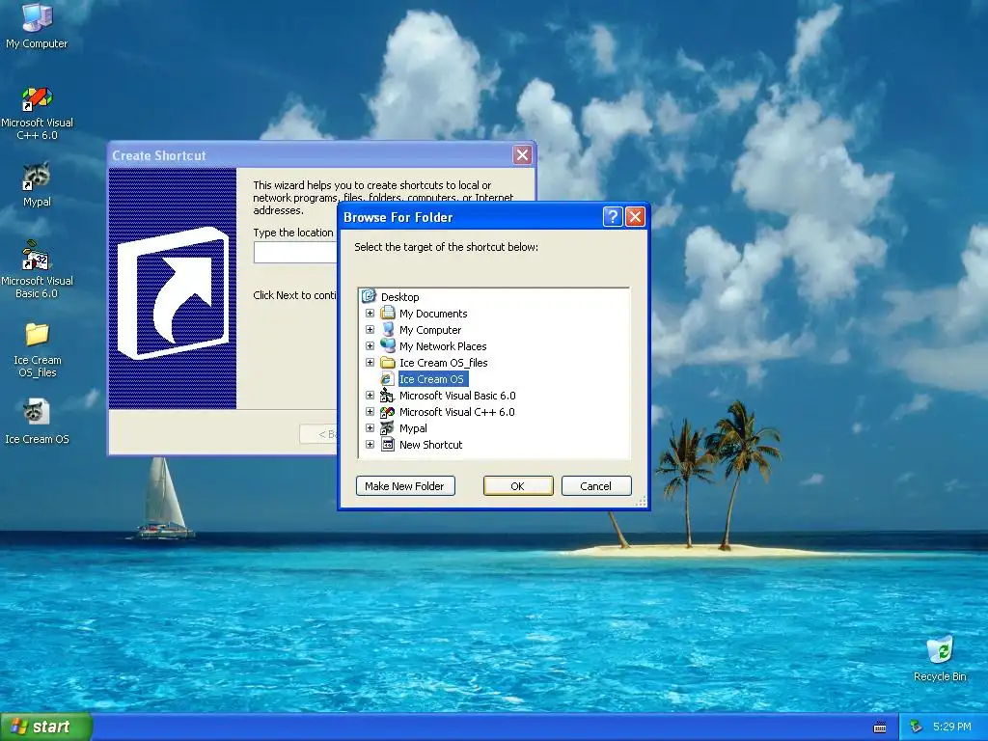The height and width of the screenshot is (741, 988).
Task: Select My Documents text in the tree
Action: tap(433, 314)
